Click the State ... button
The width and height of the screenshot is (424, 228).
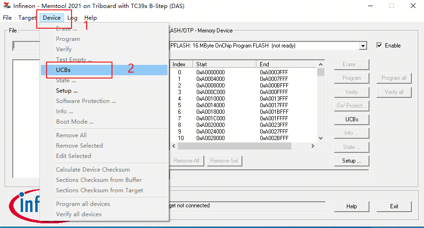(x=352, y=147)
